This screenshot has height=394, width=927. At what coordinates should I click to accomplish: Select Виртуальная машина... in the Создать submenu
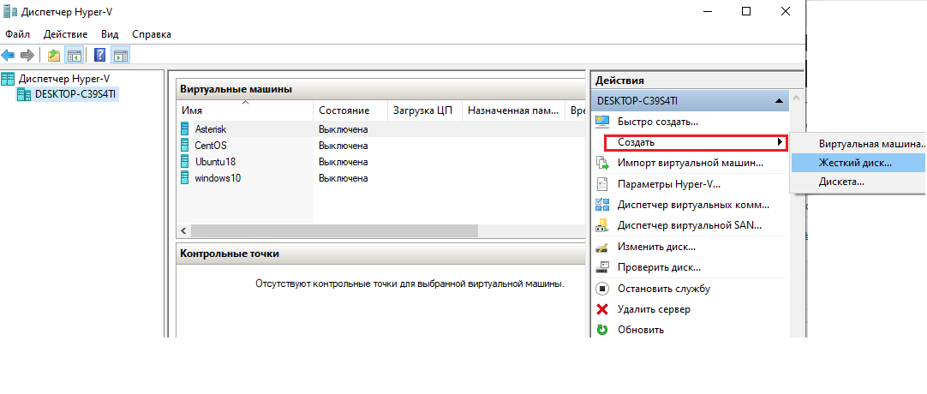point(870,144)
